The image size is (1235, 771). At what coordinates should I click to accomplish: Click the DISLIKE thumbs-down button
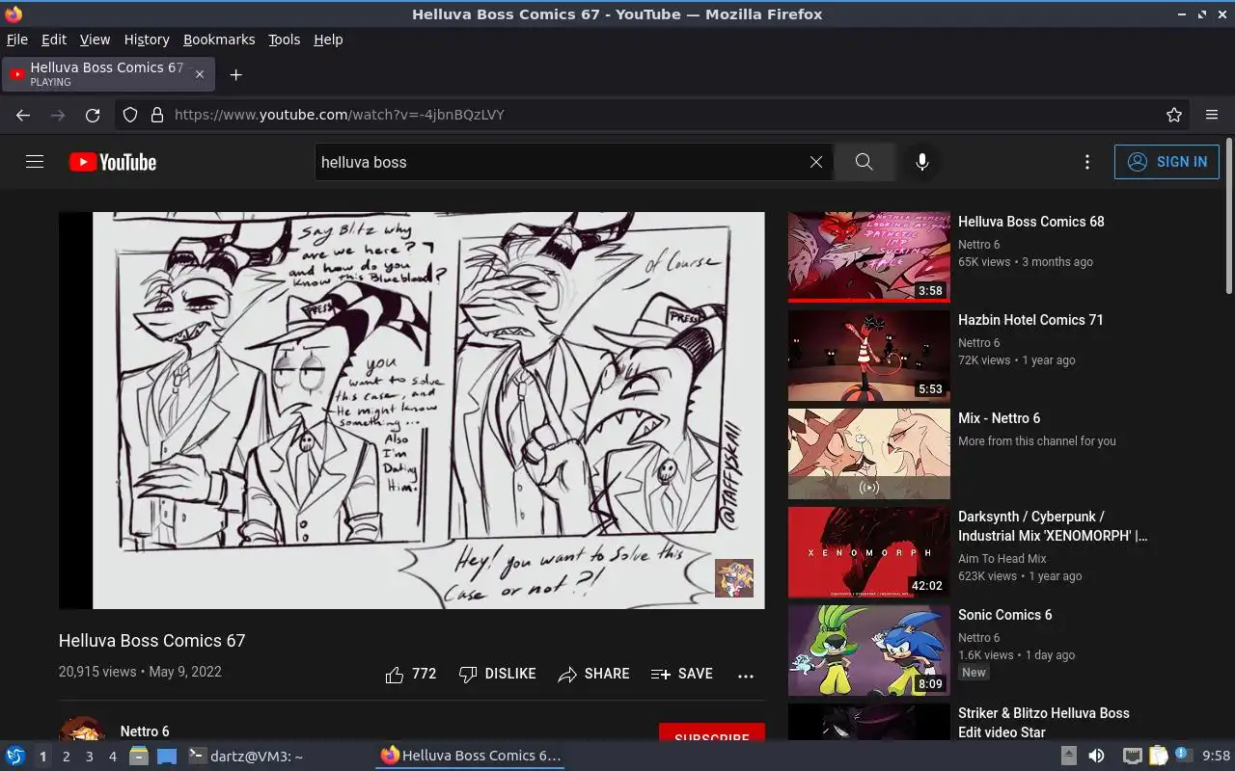(x=497, y=675)
